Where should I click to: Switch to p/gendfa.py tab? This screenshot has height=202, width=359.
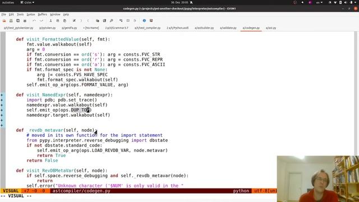click(x=70, y=28)
